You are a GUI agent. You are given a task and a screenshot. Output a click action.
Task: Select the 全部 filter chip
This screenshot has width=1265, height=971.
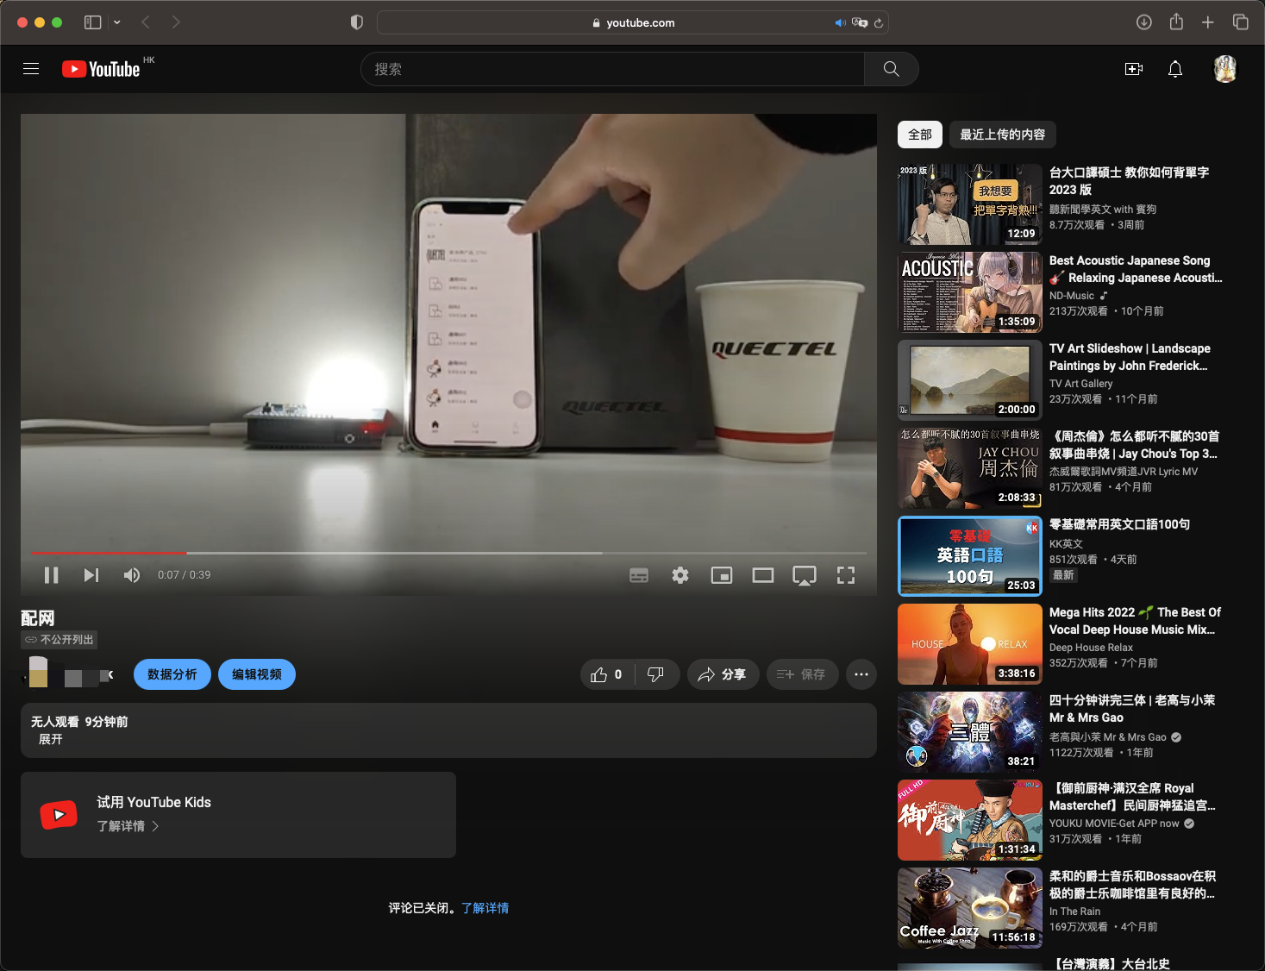(920, 135)
